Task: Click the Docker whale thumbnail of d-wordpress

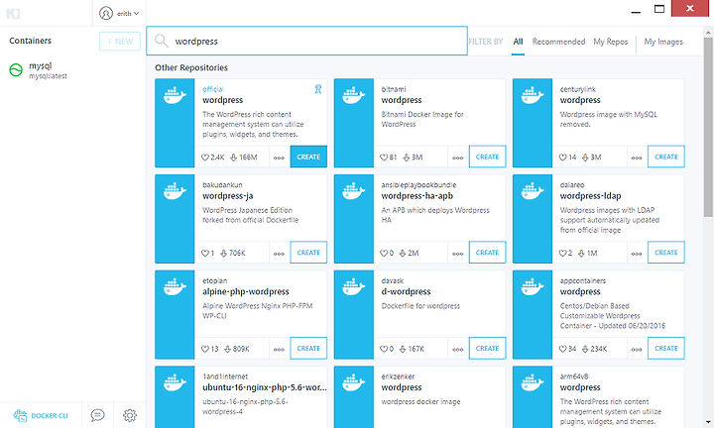Action: click(354, 315)
